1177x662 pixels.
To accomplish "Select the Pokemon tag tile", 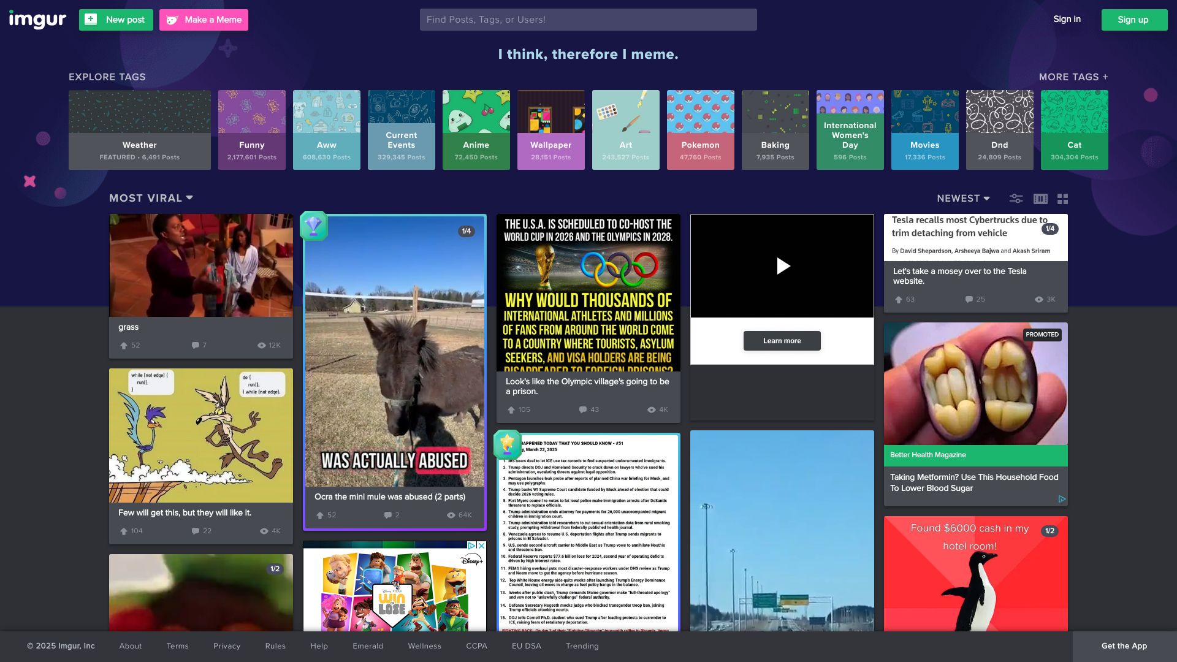I will (x=700, y=130).
